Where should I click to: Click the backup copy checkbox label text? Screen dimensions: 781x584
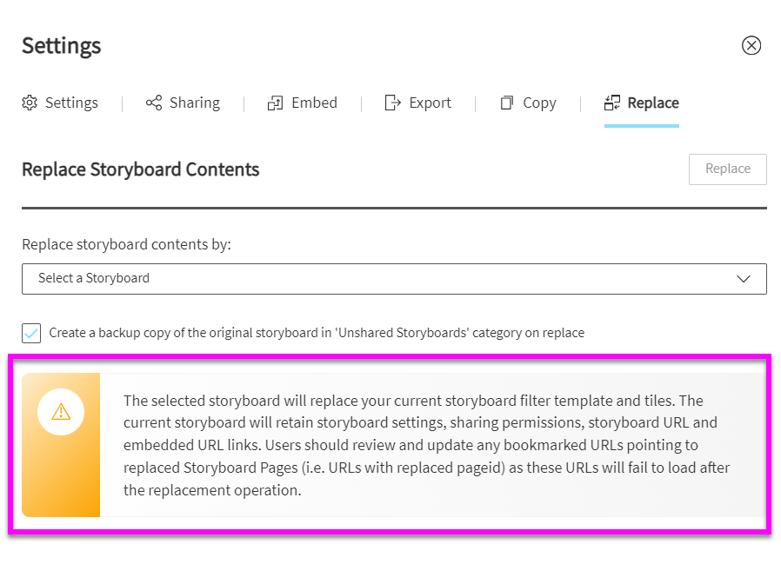coord(317,333)
